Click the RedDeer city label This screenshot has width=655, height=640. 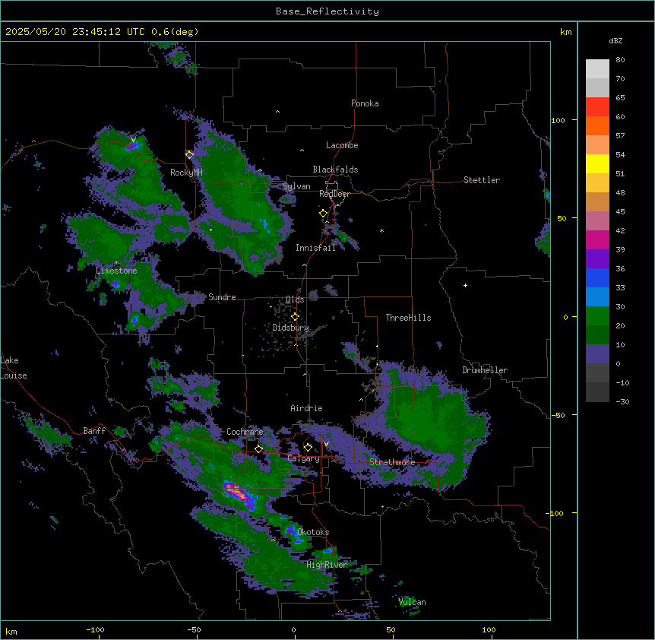(334, 194)
